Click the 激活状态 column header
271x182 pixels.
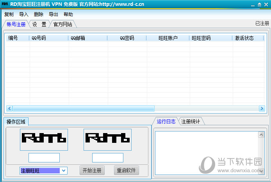(x=248, y=38)
